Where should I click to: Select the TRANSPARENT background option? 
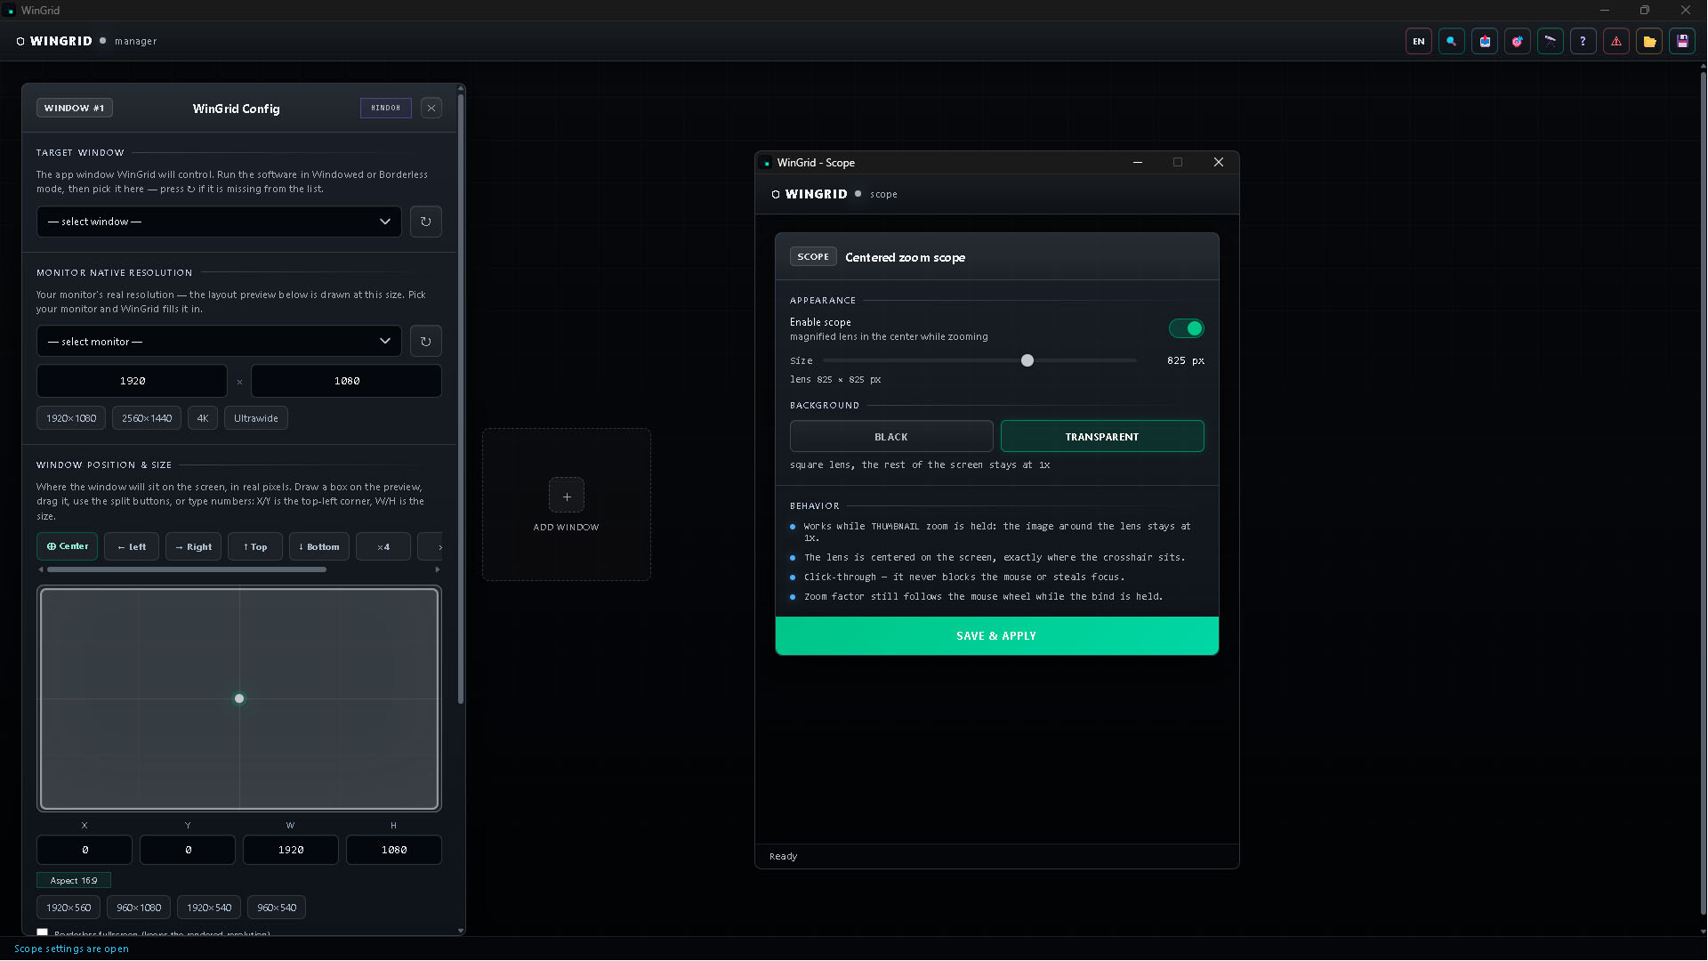coord(1102,437)
